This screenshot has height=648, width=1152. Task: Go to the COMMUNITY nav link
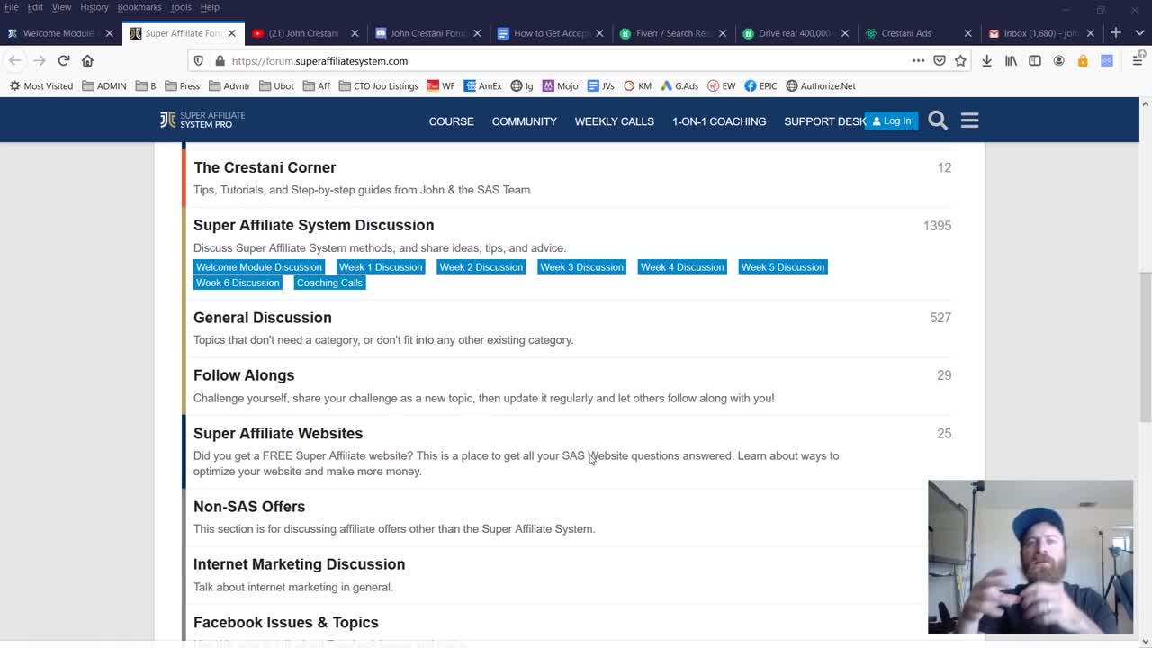pos(524,121)
